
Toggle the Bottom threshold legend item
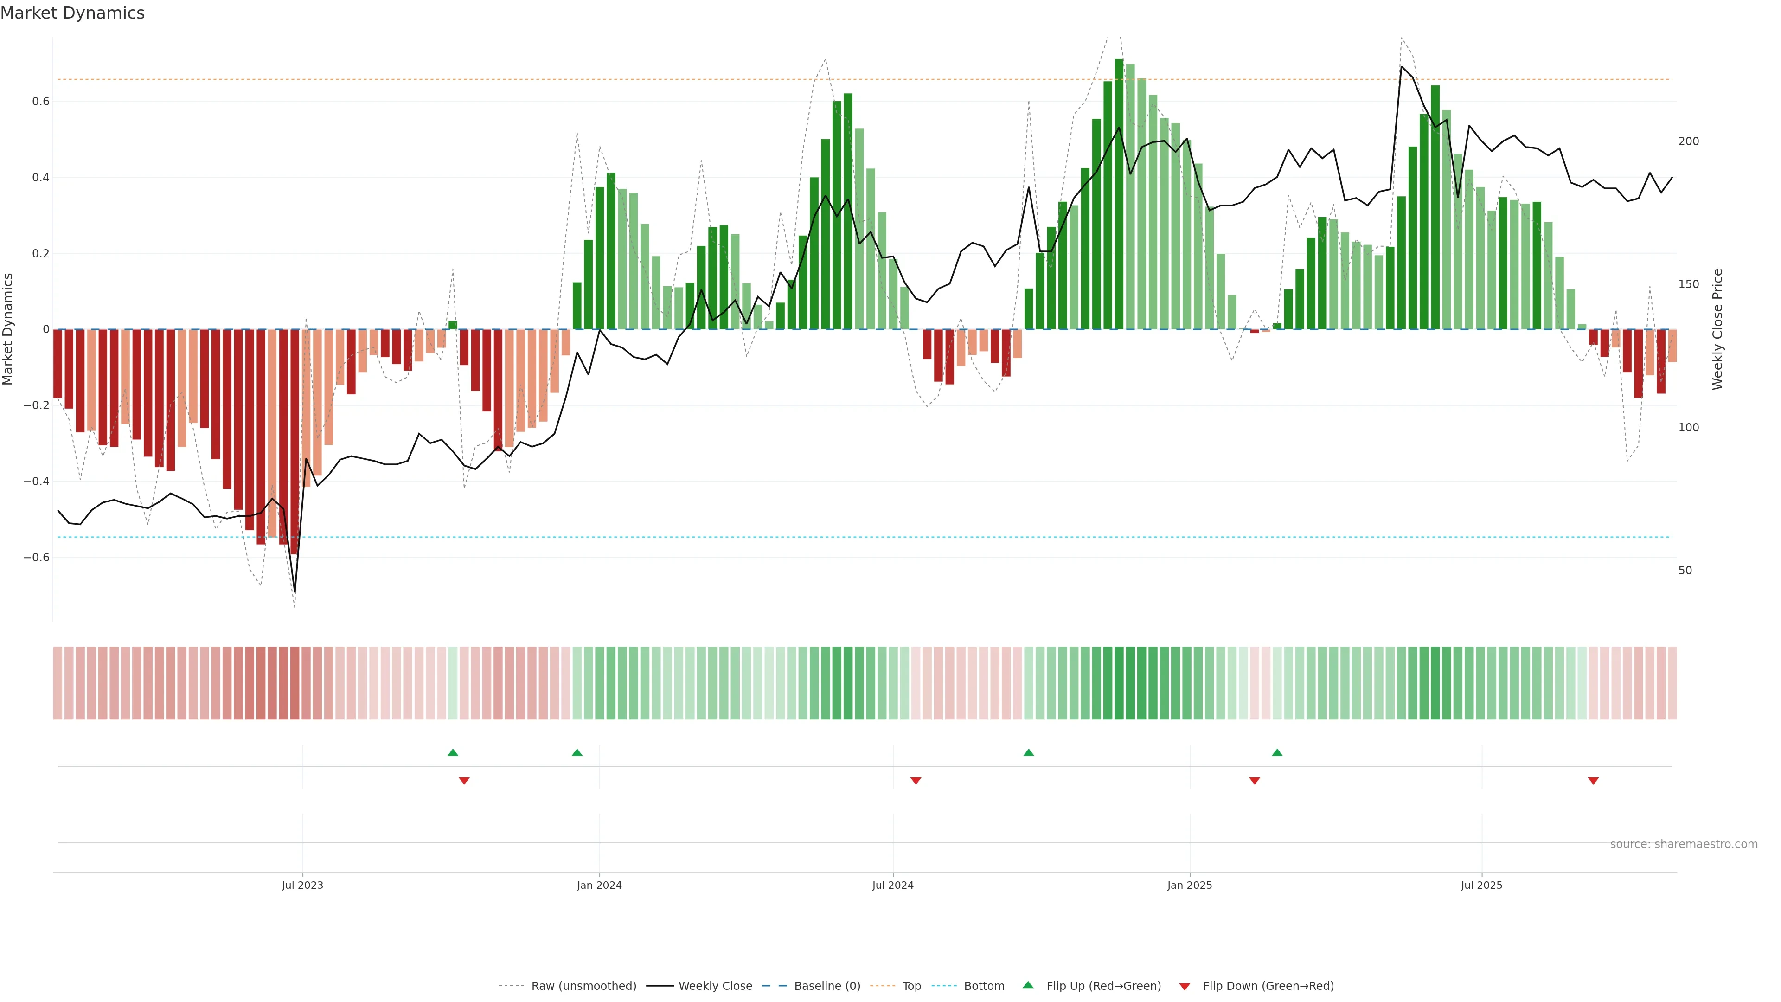pos(984,986)
